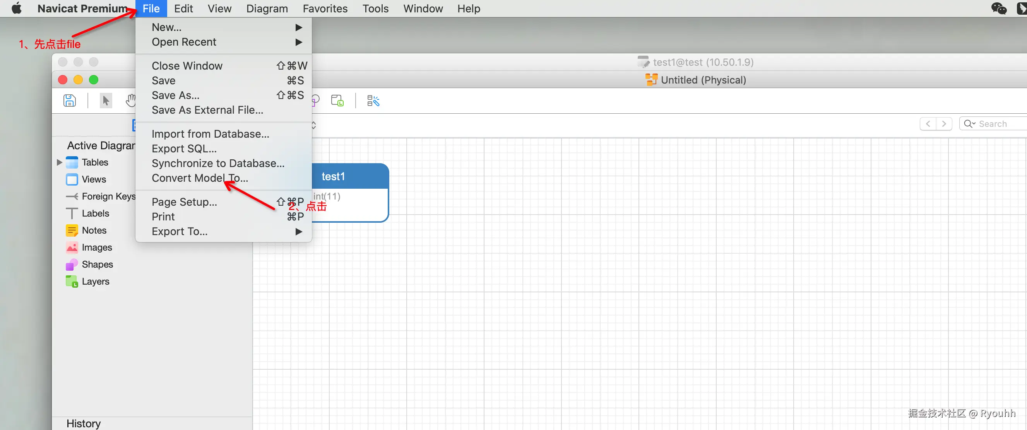Select Import from Database... entry
Viewport: 1027px width, 430px height.
pos(210,134)
